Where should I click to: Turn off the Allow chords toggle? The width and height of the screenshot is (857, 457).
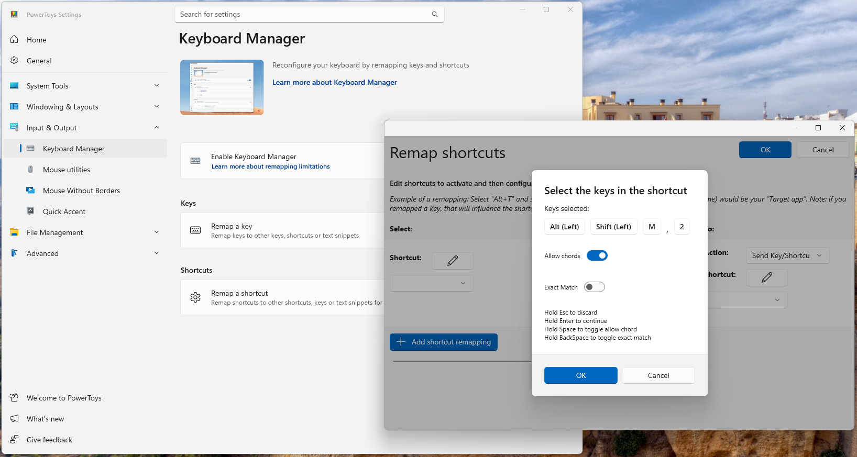pyautogui.click(x=597, y=255)
